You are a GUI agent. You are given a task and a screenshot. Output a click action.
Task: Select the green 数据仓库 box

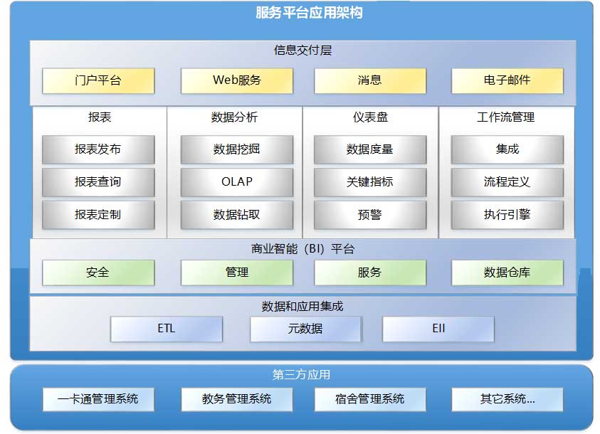[507, 272]
